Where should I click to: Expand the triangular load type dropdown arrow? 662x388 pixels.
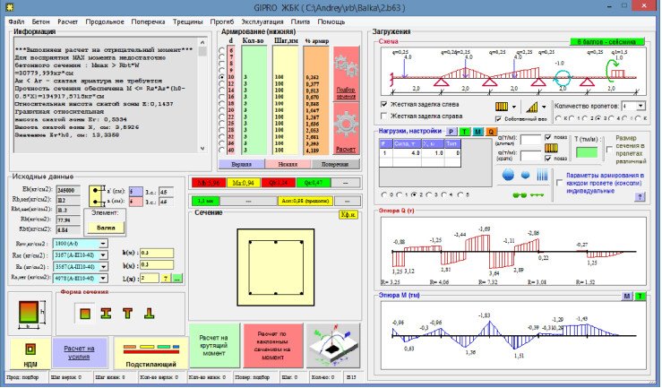click(544, 107)
